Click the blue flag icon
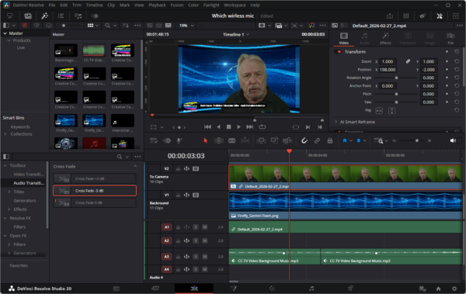Screen dimensions: 466x294 pyautogui.click(x=345, y=140)
